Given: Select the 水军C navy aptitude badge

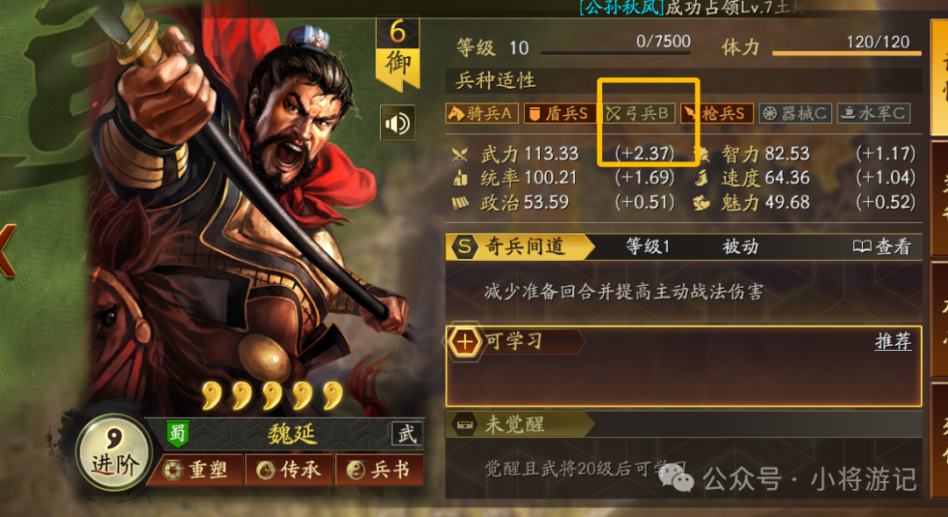Looking at the screenshot, I should 873,113.
